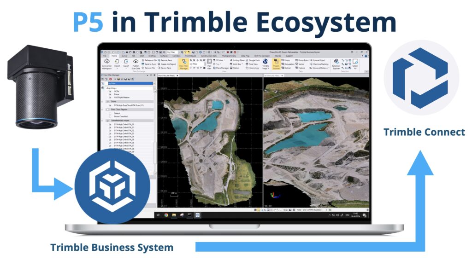Click Reference File command
Screen dimensions: 472x266
tap(149, 60)
